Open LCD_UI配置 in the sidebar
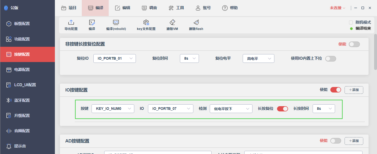Viewport: 377px width, 154px height. tap(27, 85)
